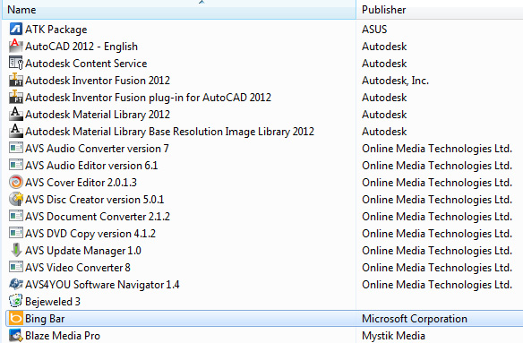Select AVS Update Manager 1.0 name
This screenshot has width=523, height=343.
[x=83, y=251]
